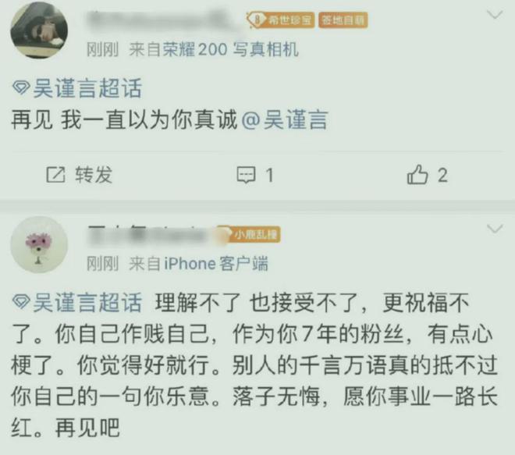Click the diamond super-topic icon in the second post
Image resolution: width=515 pixels, height=455 pixels.
pyautogui.click(x=21, y=301)
